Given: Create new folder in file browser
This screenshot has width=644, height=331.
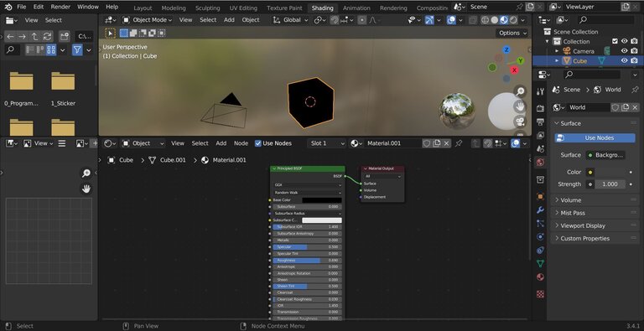Looking at the screenshot, I should pyautogui.click(x=64, y=37).
